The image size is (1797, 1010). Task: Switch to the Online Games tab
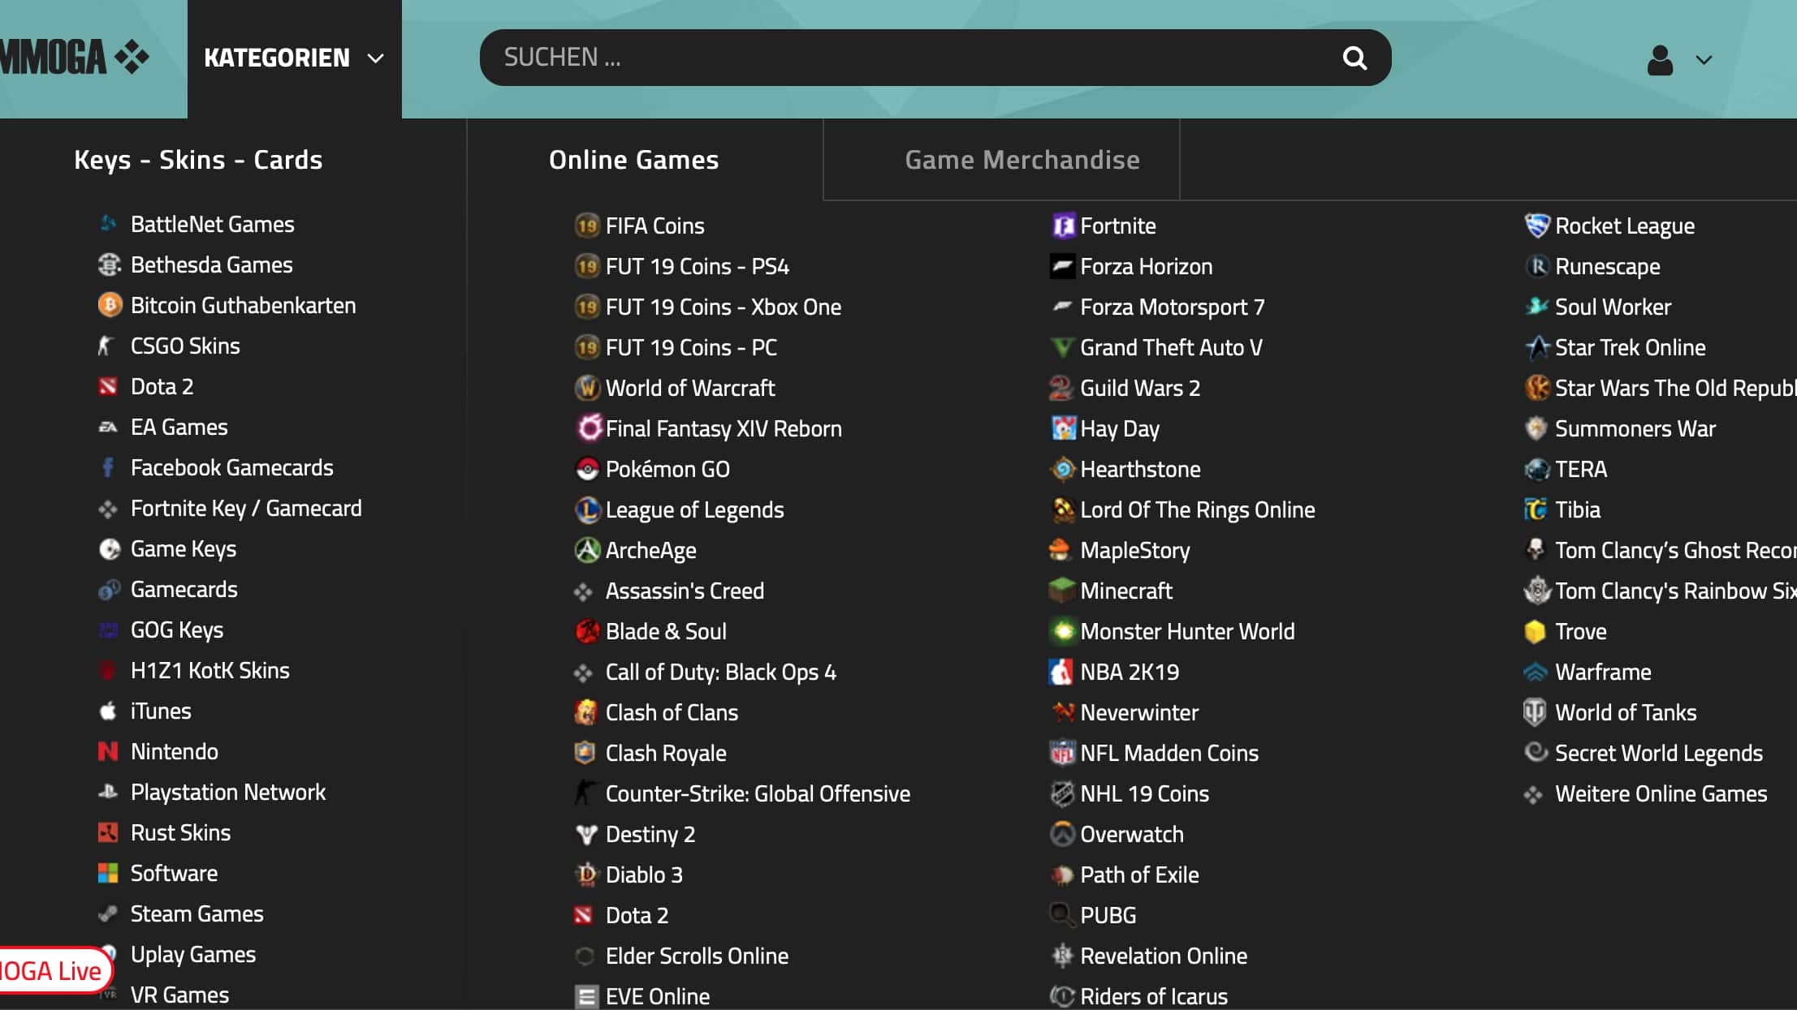click(x=633, y=160)
